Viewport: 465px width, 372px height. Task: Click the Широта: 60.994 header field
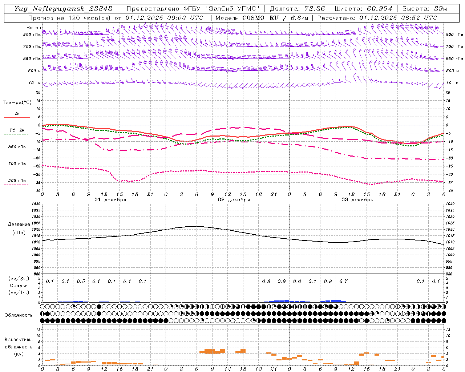pos(364,9)
